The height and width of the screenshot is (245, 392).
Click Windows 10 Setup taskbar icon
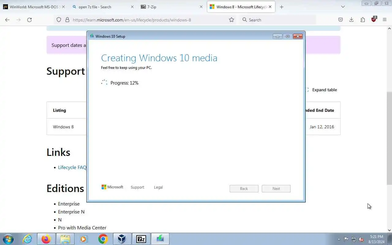160,239
